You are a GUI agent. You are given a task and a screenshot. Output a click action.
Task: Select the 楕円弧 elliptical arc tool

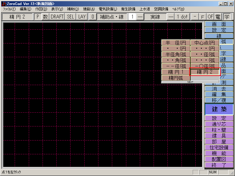pos(176,78)
